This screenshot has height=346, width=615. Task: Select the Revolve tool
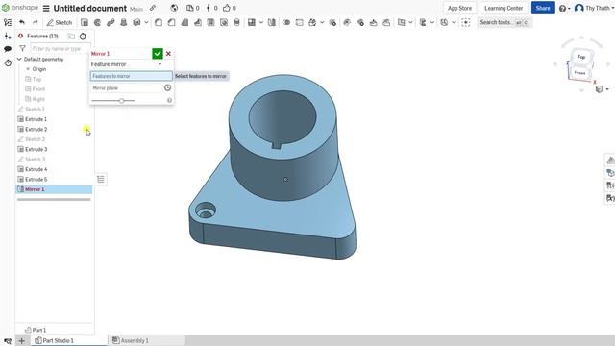coord(97,23)
